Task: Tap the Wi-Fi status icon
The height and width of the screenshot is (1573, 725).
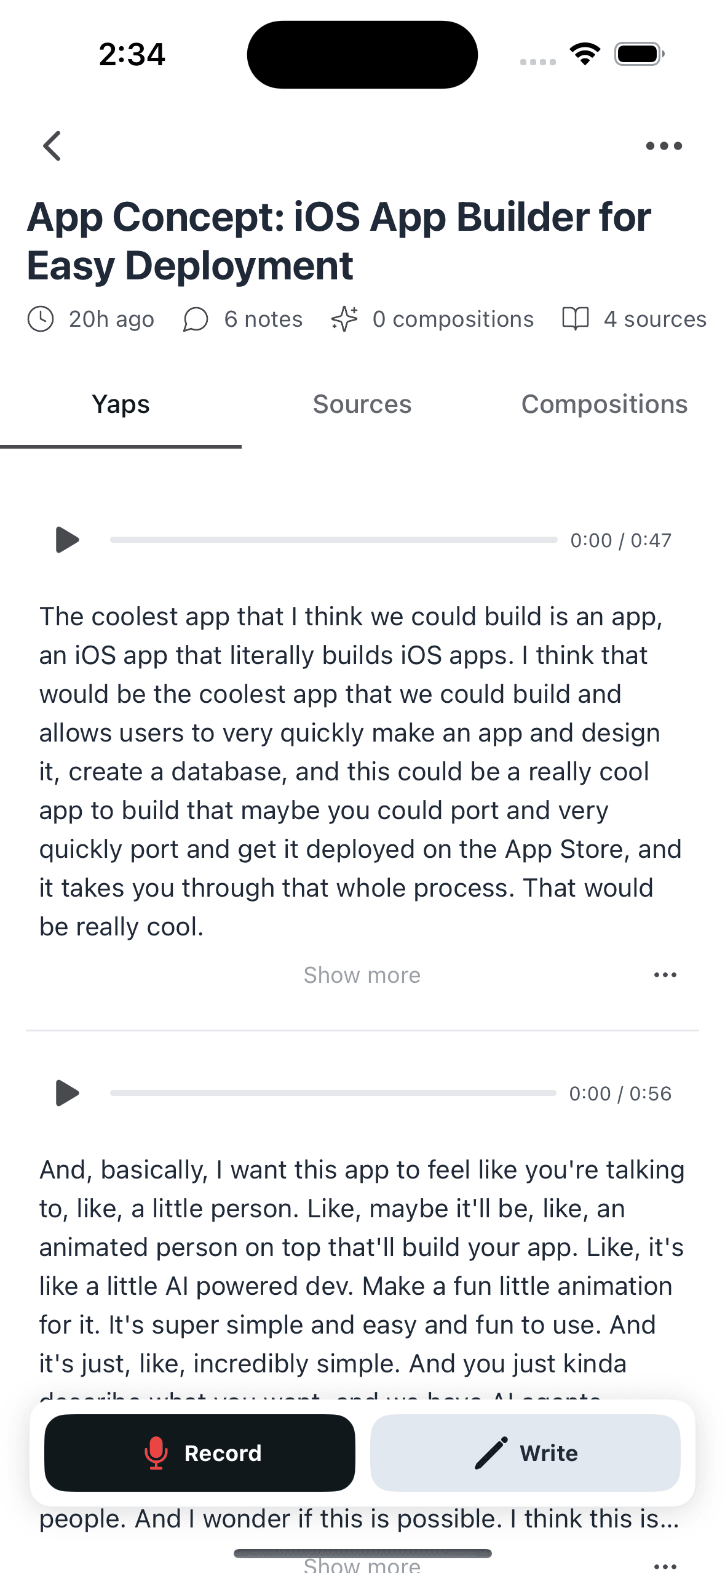Action: (x=584, y=54)
